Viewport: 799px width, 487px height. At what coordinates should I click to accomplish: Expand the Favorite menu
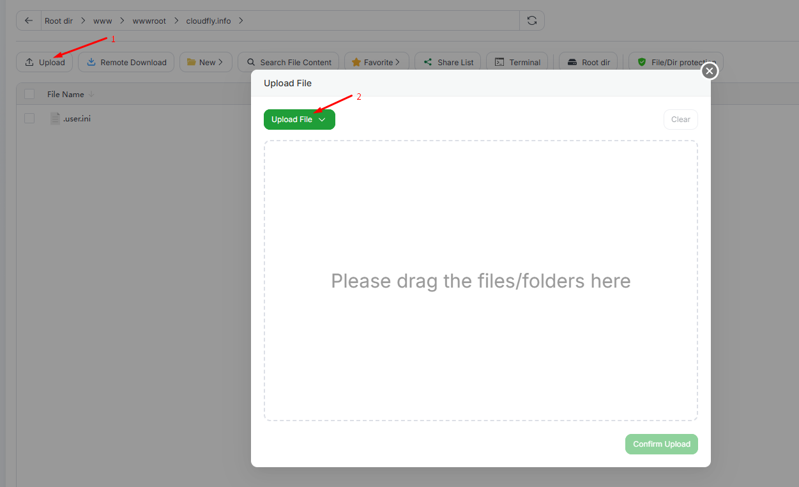pyautogui.click(x=376, y=62)
